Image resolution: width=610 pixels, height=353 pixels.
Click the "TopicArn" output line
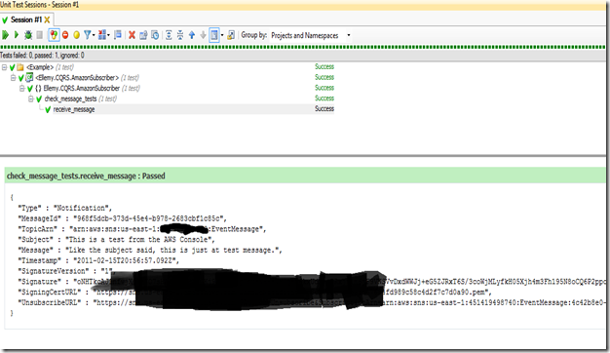tap(142, 229)
